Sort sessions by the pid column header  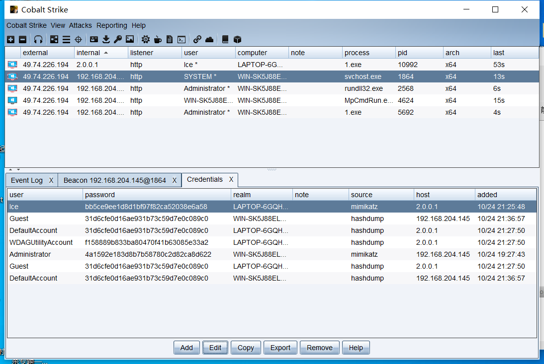pos(419,53)
